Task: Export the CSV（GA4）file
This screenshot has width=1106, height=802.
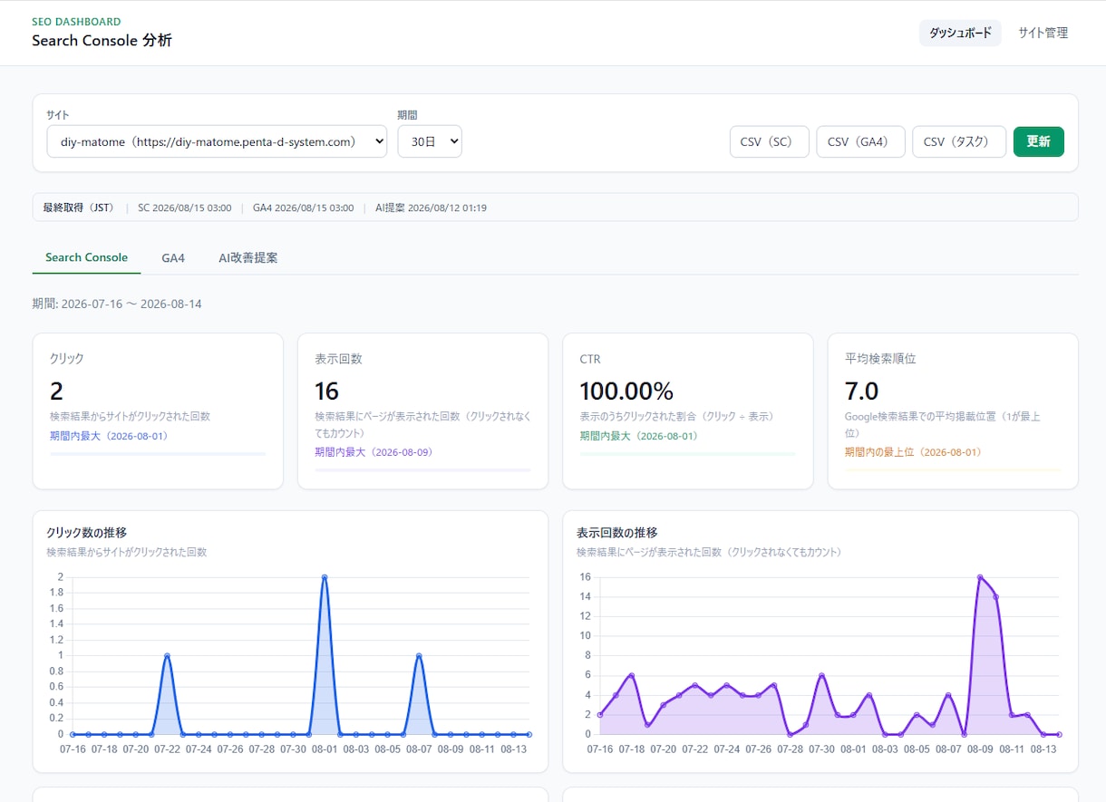Action: (x=860, y=141)
